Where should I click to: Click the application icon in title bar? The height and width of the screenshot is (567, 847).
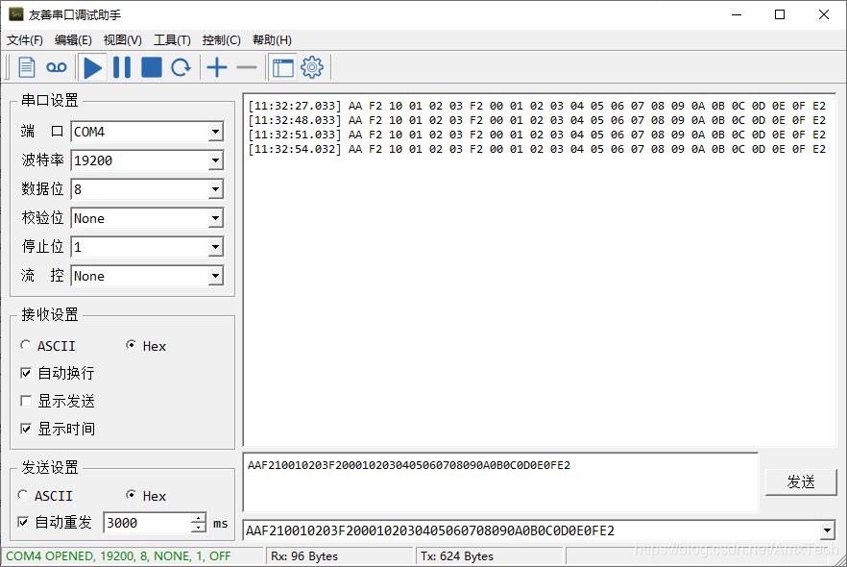point(16,14)
